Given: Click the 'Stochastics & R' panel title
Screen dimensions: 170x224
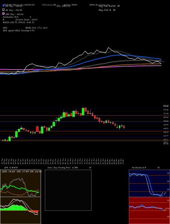Looking at the screenshot, I should 139,168.
